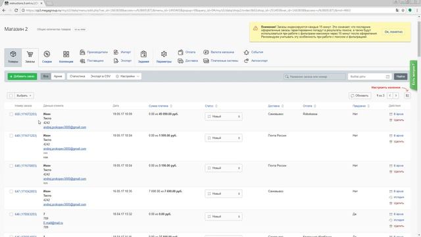Viewport: 421px width, 237px height.
Task: Go to previous page of orders
Action: coord(390,95)
